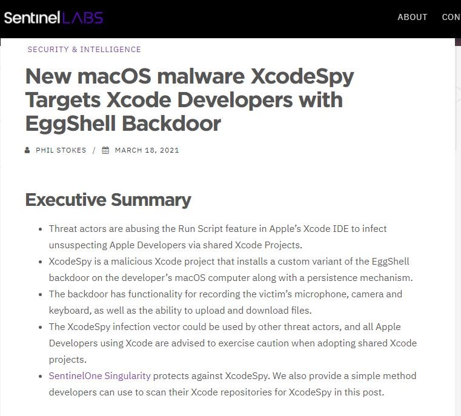Open PHIL STOKES author page
The image size is (461, 416).
click(x=61, y=150)
